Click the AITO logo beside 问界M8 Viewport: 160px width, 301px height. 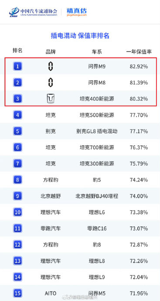pos(51,83)
